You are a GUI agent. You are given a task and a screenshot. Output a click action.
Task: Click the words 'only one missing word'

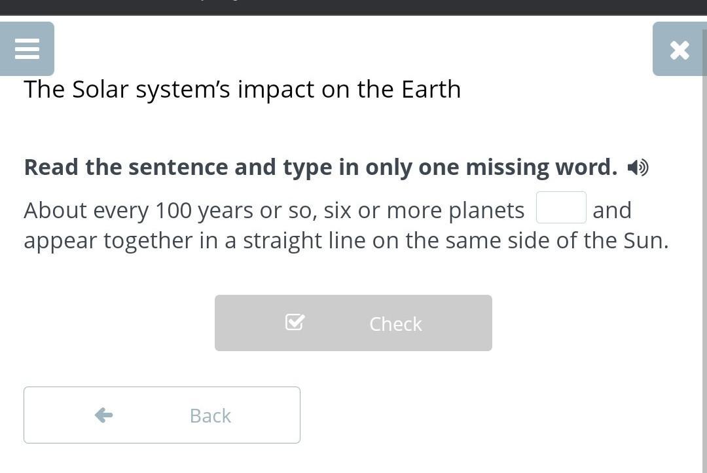coord(491,167)
